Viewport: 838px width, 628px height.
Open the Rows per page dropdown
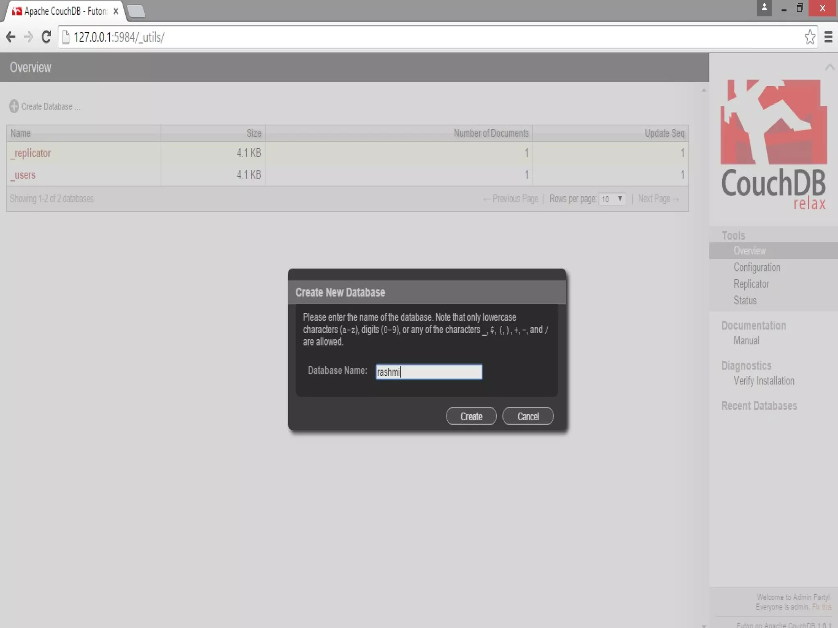coord(612,199)
